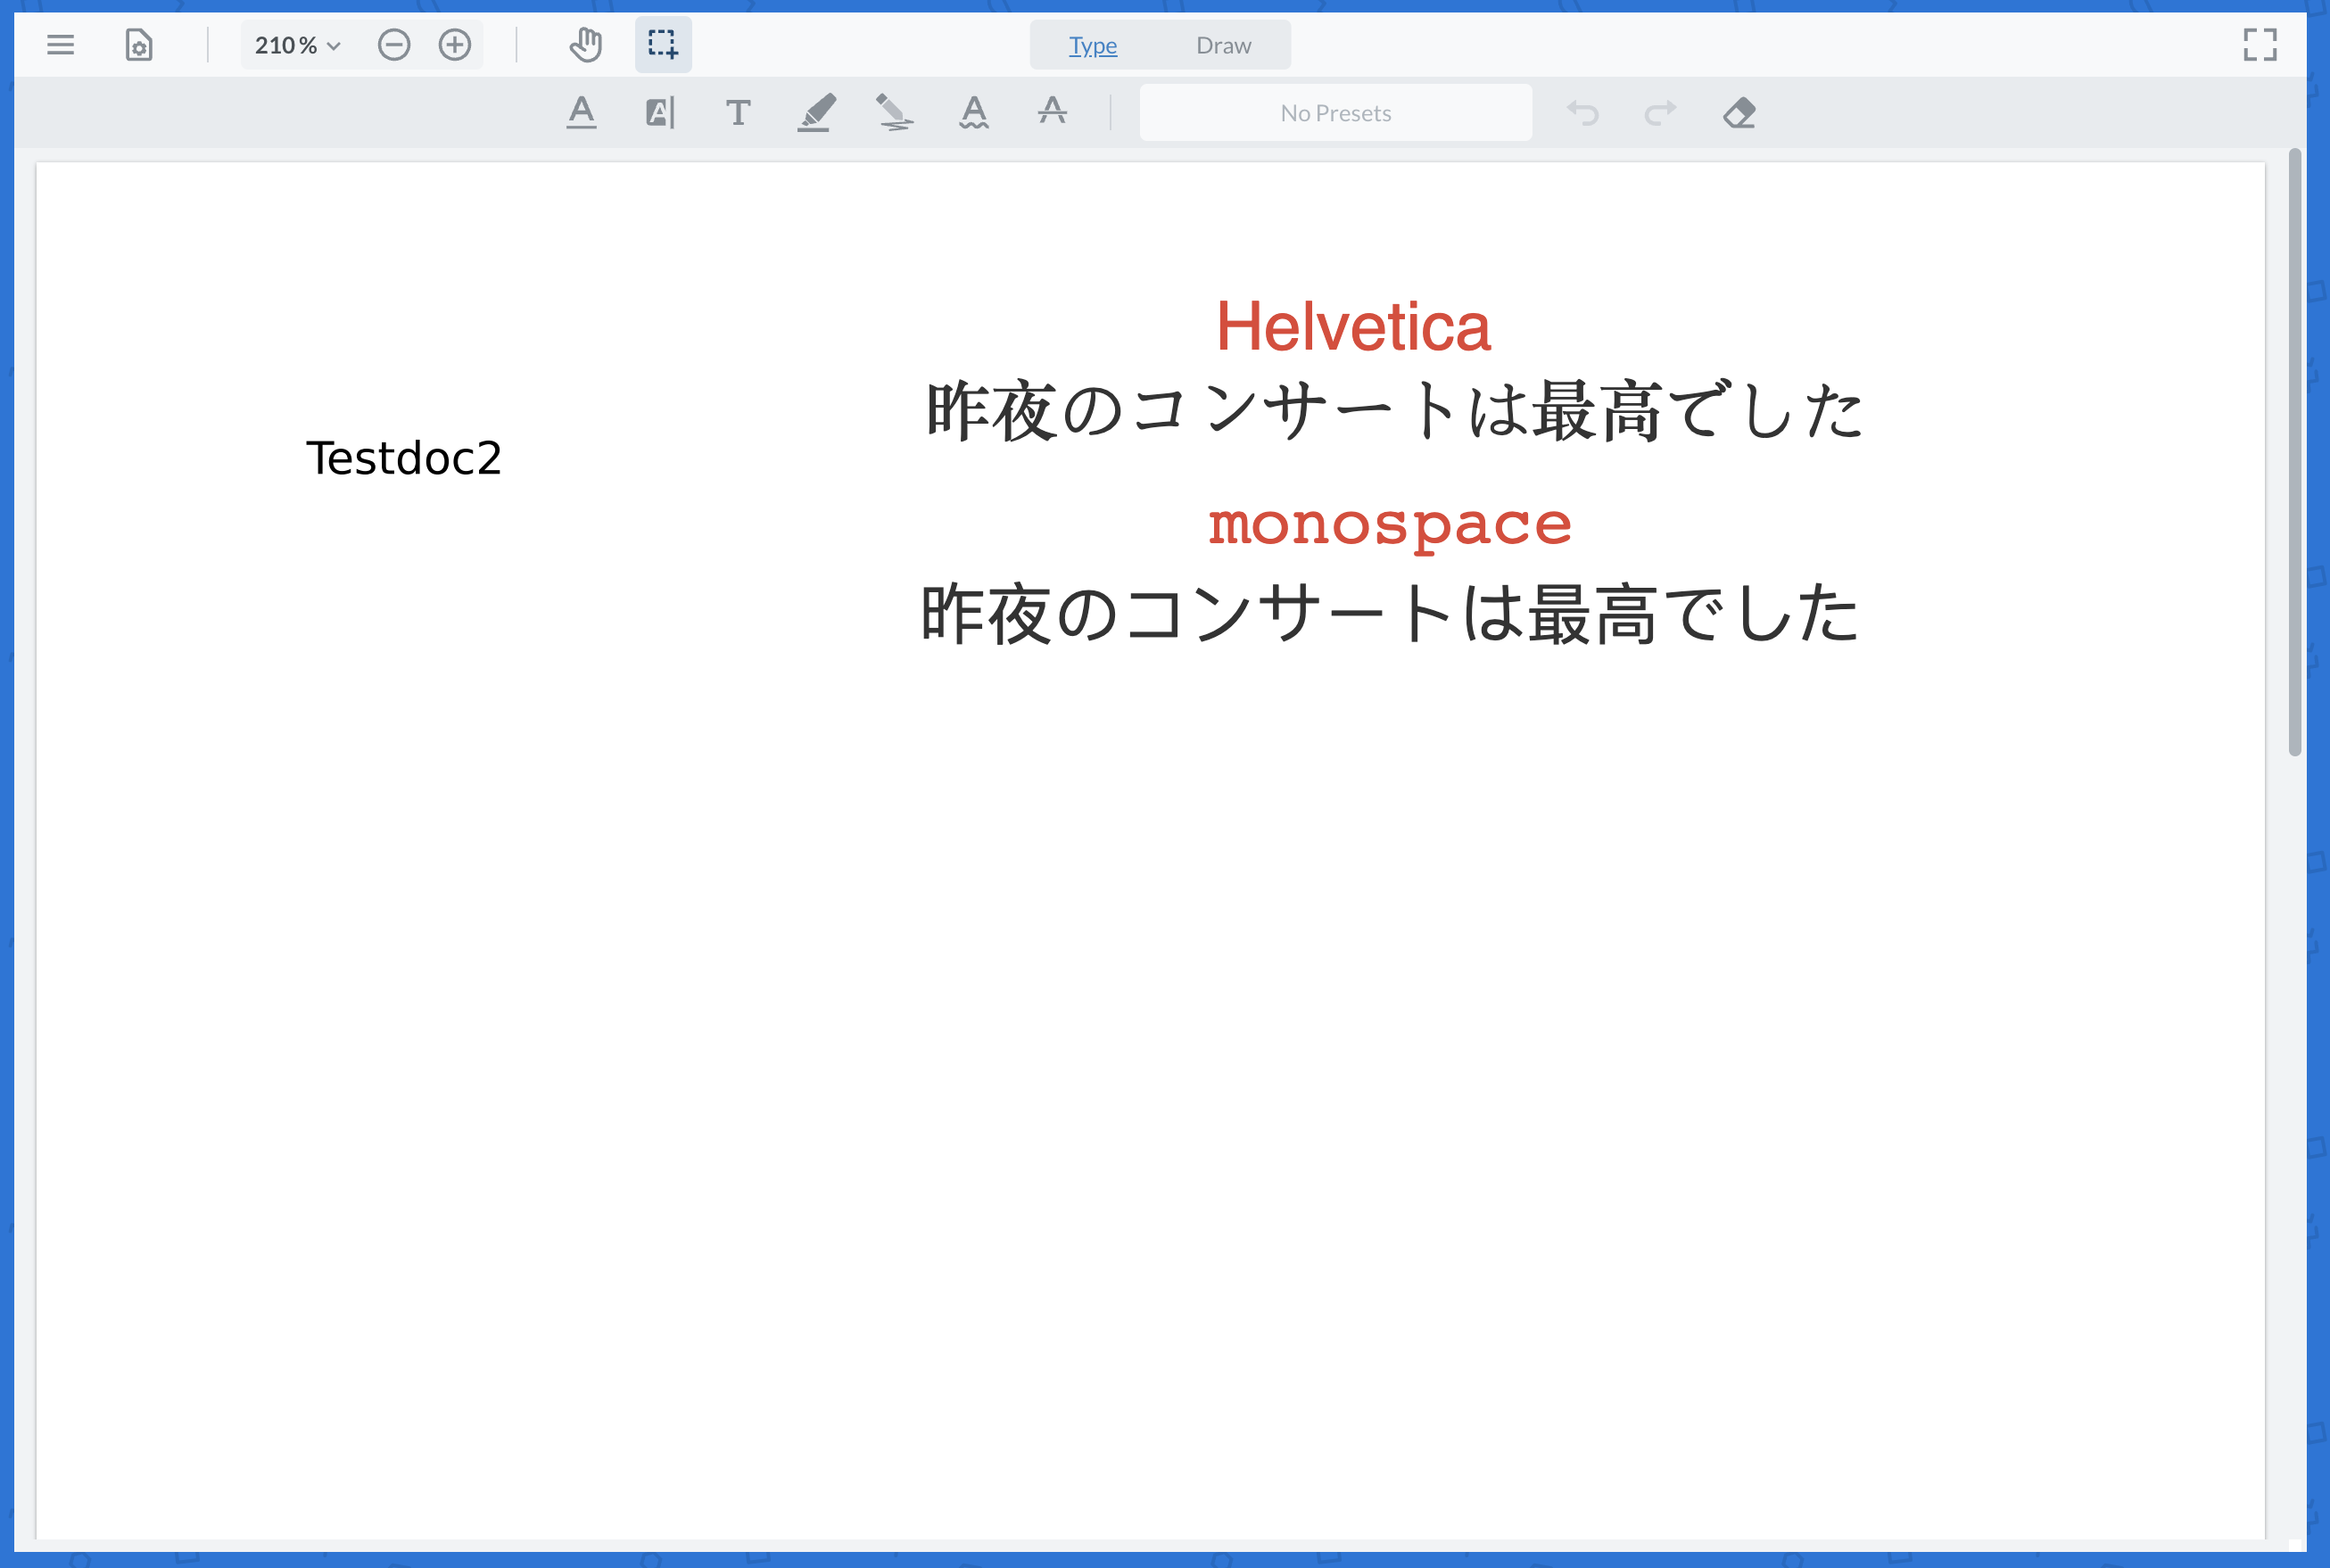2330x1568 pixels.
Task: Click the Japanese sentence below Helvetica
Action: [x=1394, y=411]
